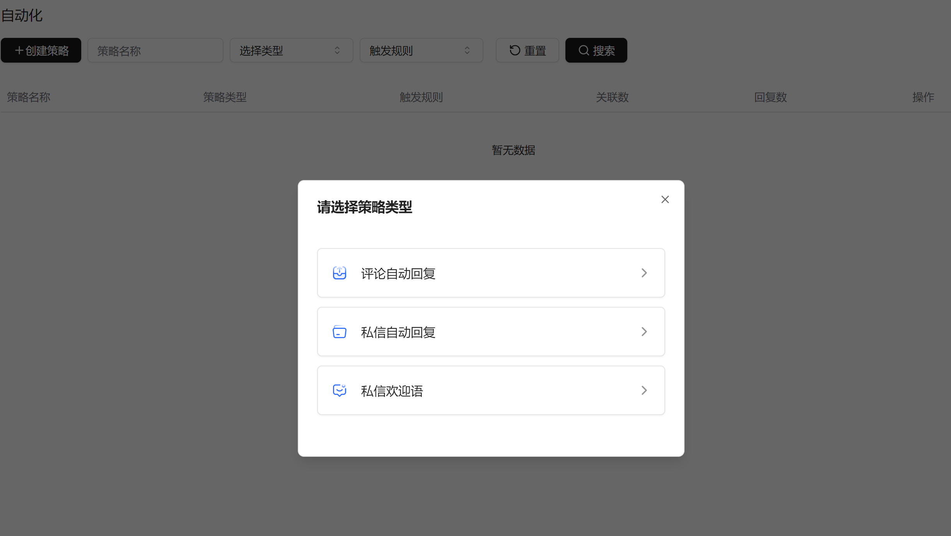Click the 重置 reset button

point(527,50)
